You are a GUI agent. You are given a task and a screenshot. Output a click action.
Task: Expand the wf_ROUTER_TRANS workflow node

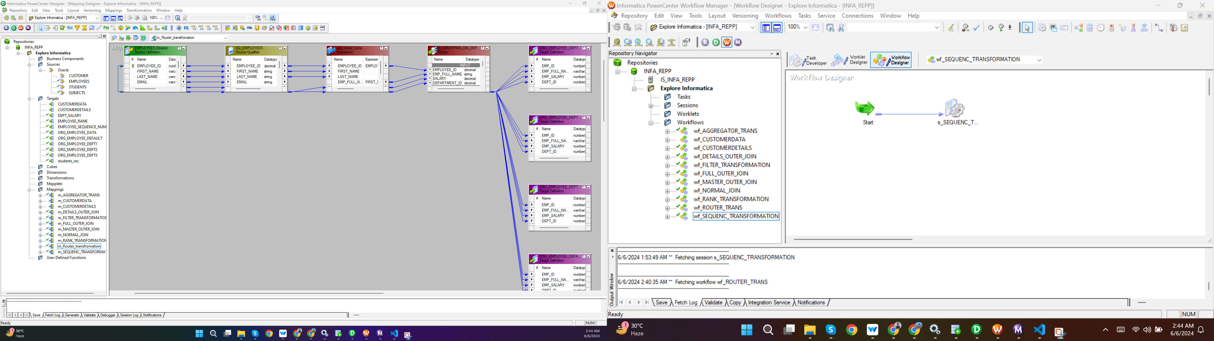(667, 208)
